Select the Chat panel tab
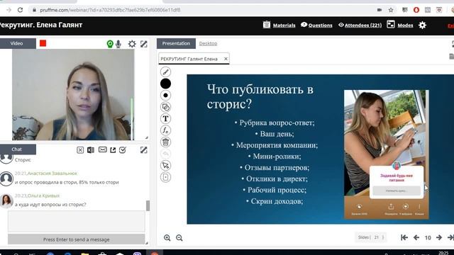 click(x=18, y=149)
